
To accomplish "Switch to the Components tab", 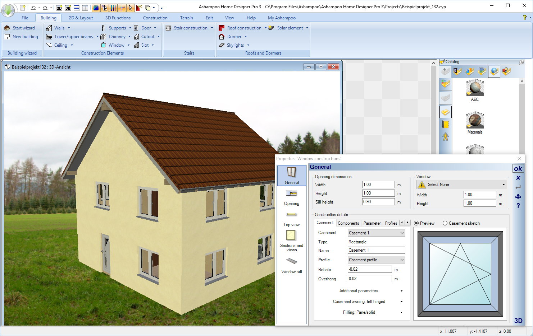I will tap(348, 223).
